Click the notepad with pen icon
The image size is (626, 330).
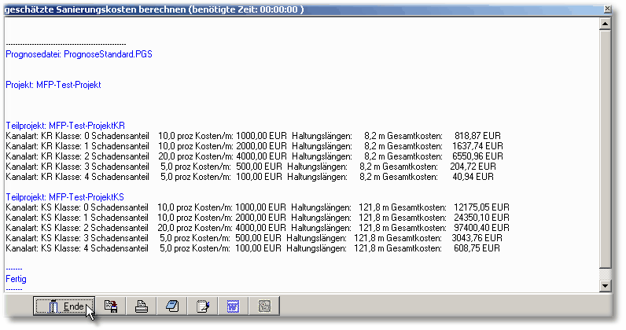point(201,306)
